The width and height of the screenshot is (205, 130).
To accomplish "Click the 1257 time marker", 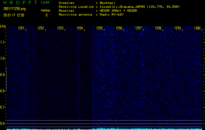I will coord(139,28).
